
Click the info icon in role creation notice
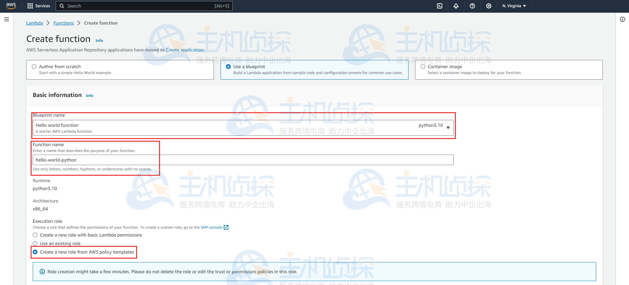42,272
